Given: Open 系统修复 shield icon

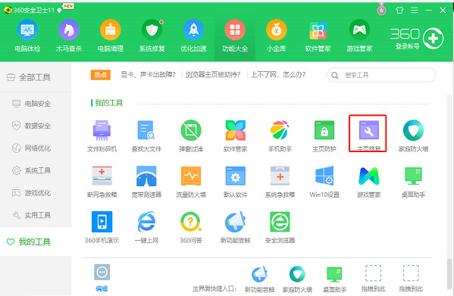Looking at the screenshot, I should (152, 36).
